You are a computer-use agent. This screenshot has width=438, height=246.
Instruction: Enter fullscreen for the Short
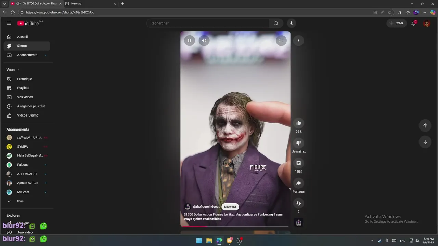pyautogui.click(x=281, y=40)
